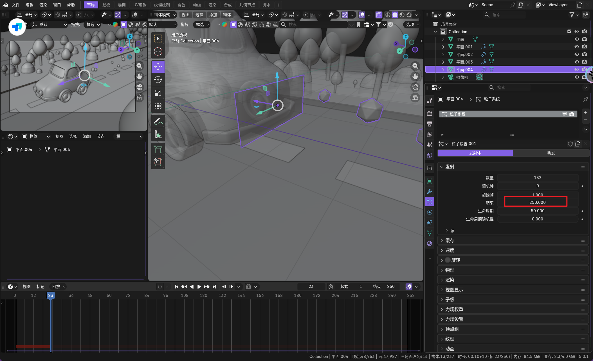
Task: Select the Scale tool
Action: pos(158,93)
